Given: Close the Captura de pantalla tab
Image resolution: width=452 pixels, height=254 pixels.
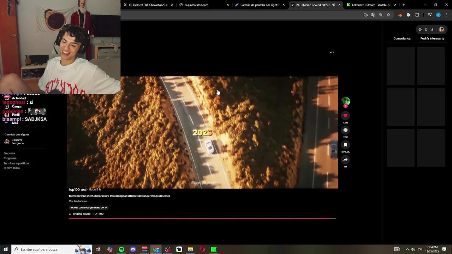Looking at the screenshot, I should tap(284, 5).
